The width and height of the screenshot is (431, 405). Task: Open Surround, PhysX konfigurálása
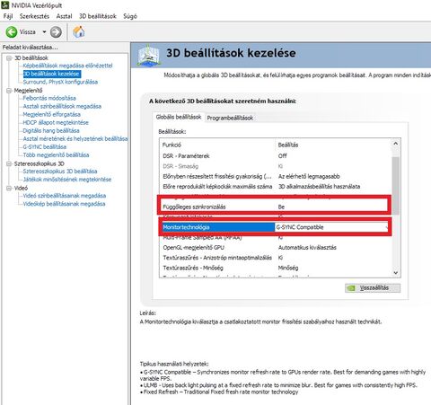(x=60, y=82)
